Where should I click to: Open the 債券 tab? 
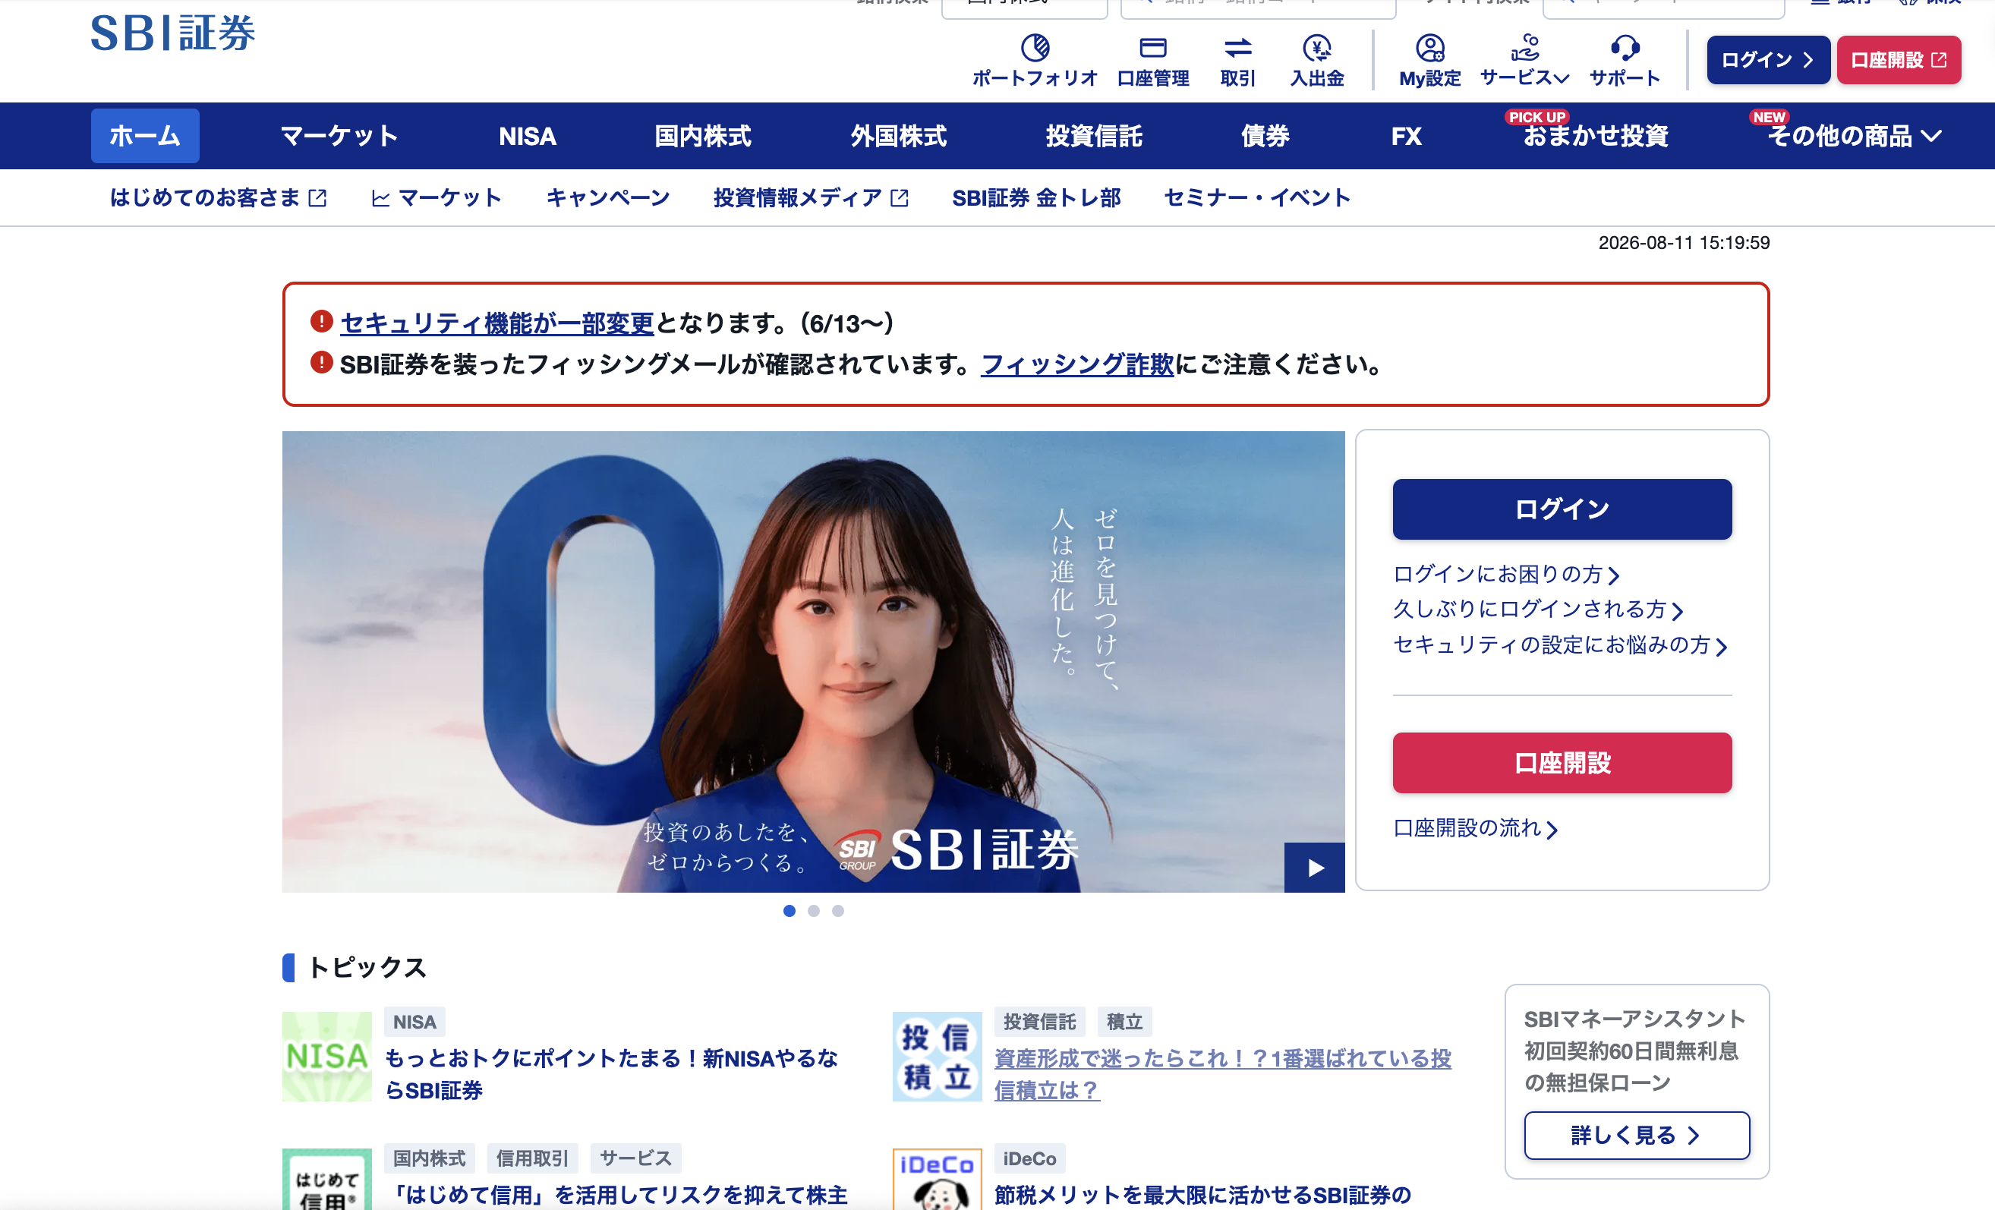click(1265, 136)
